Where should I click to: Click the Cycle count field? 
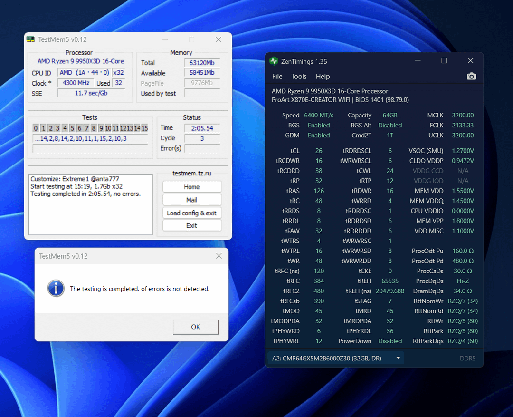202,138
